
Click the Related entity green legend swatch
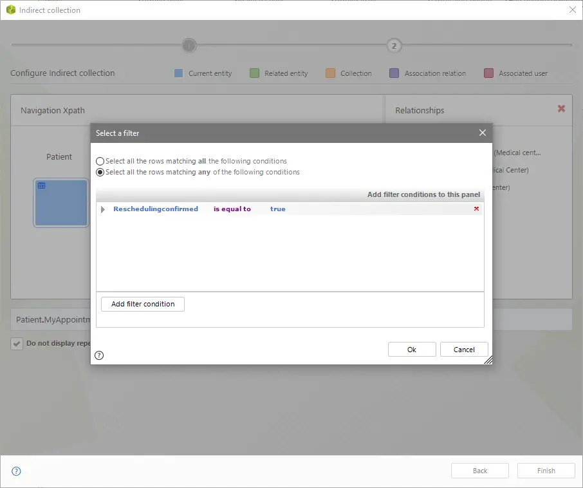click(x=254, y=73)
